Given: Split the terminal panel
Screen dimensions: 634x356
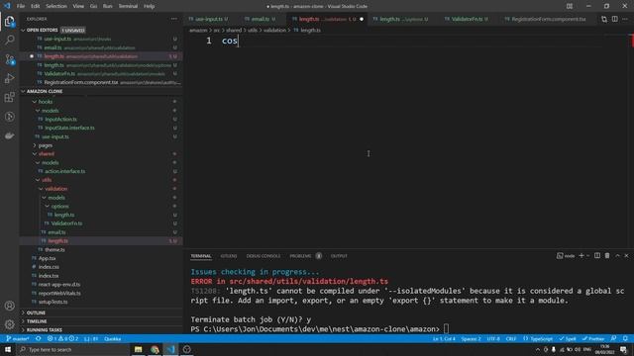Looking at the screenshot, I should pos(597,255).
